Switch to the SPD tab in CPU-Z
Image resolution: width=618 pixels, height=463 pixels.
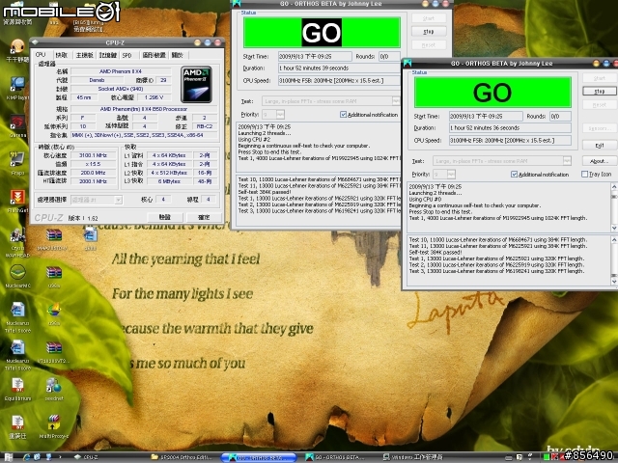pos(126,55)
